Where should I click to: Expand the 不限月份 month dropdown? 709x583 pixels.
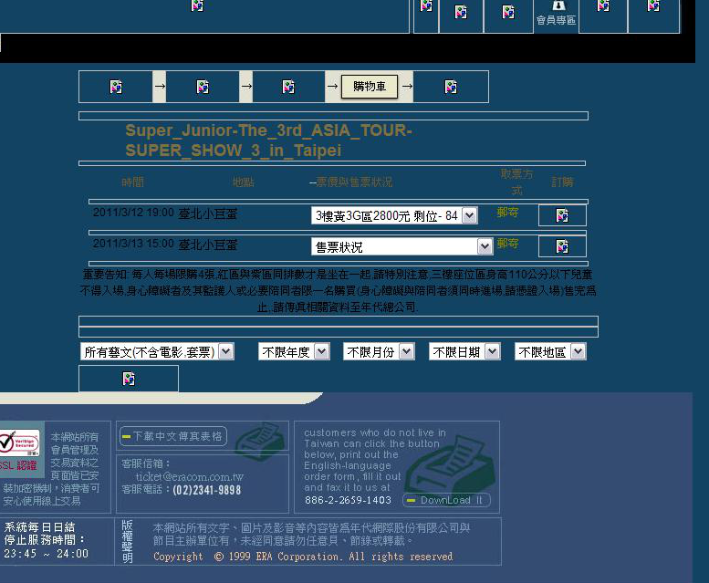379,351
